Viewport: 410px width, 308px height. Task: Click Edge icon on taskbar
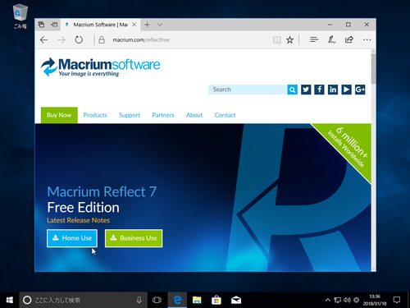pos(177,300)
